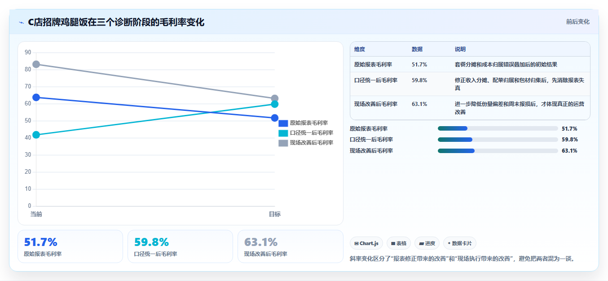Image resolution: width=608 pixels, height=281 pixels.
Task: Click the 进一步降低份量偏差 description cell
Action: 520,108
